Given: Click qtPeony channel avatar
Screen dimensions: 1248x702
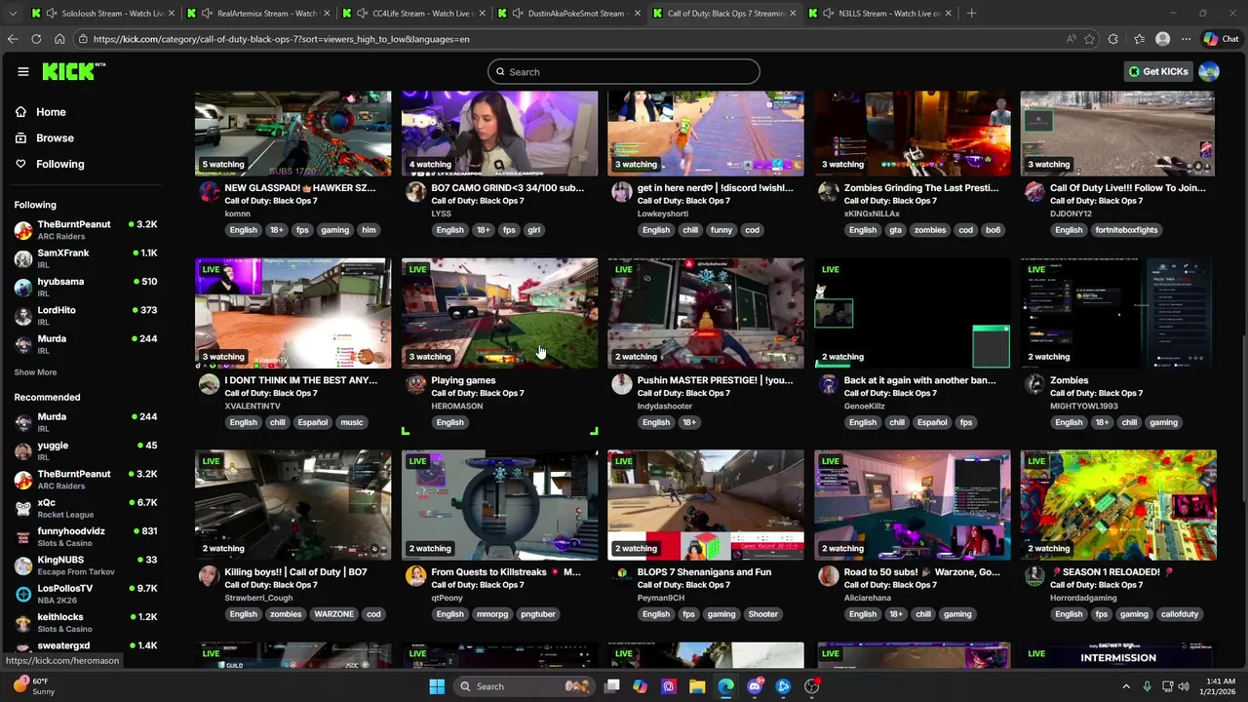Looking at the screenshot, I should click(415, 576).
